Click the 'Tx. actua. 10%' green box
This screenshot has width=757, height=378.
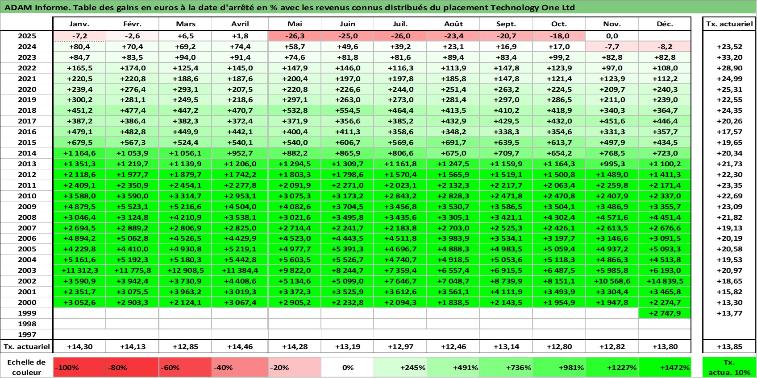(729, 367)
